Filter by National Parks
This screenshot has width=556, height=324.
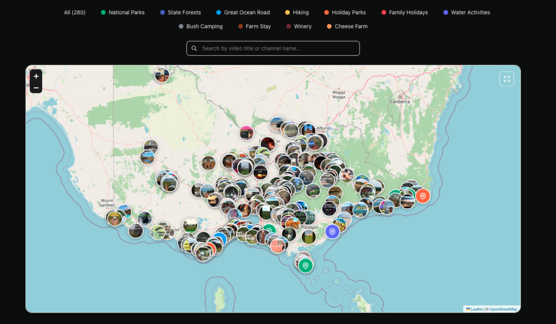click(x=123, y=12)
